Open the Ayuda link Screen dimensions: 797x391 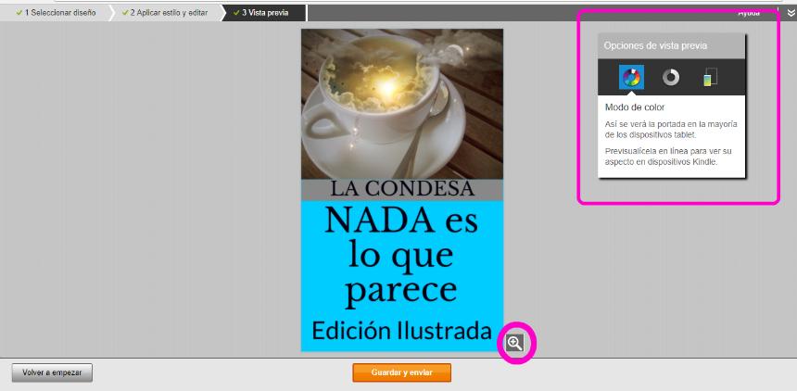pyautogui.click(x=748, y=13)
